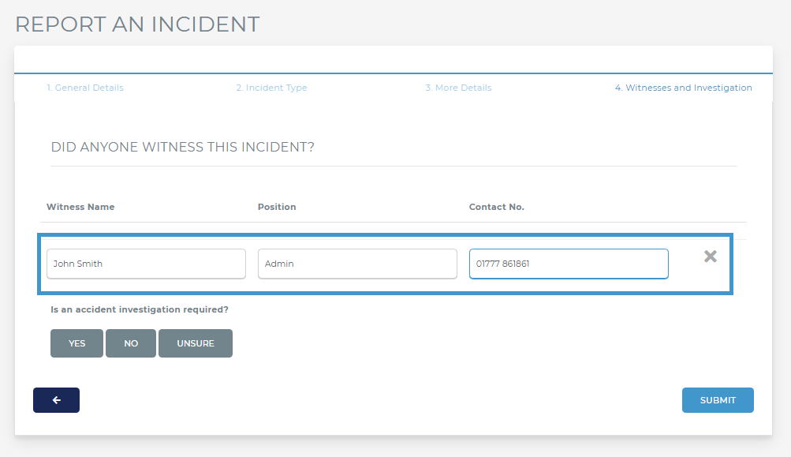Click the Position column header

(x=277, y=207)
